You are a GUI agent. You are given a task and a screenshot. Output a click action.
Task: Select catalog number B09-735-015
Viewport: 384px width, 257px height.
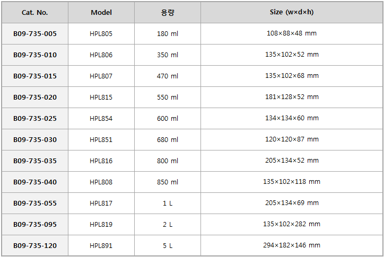click(x=35, y=76)
